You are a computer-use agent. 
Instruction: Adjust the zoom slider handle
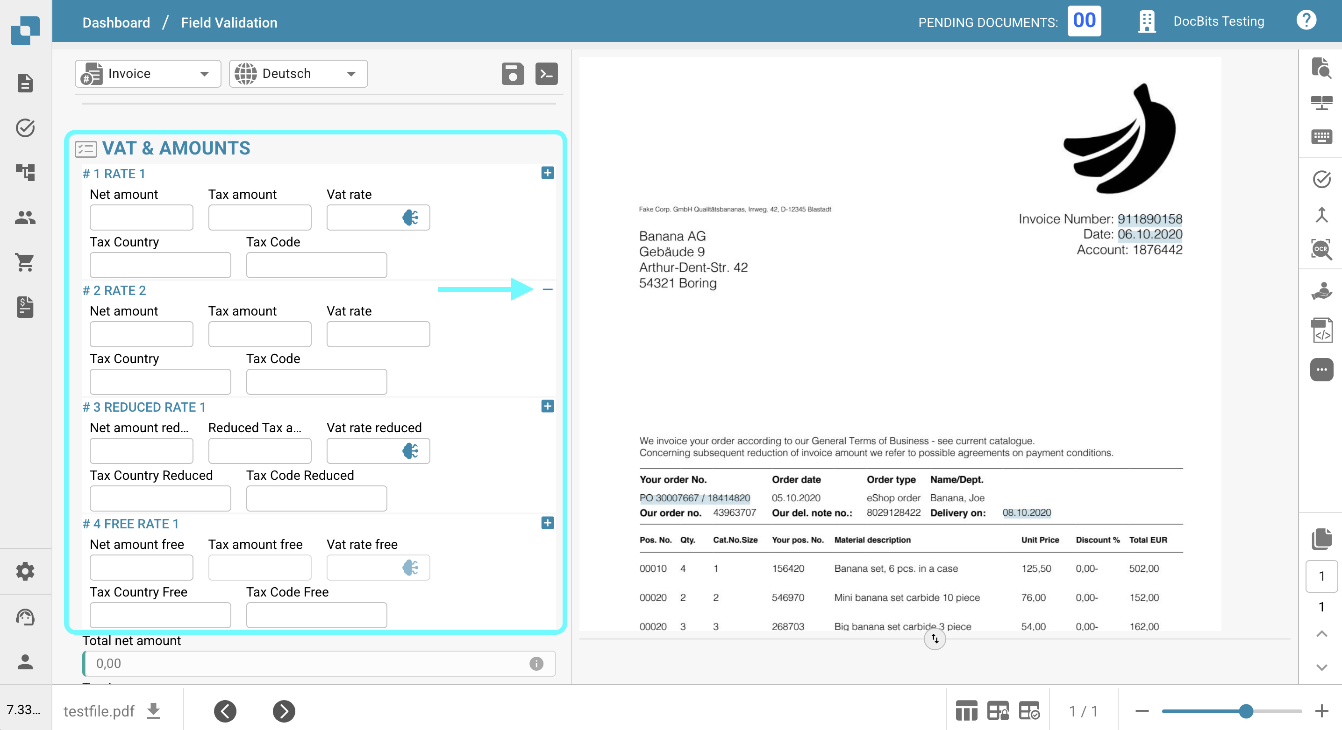pos(1246,711)
